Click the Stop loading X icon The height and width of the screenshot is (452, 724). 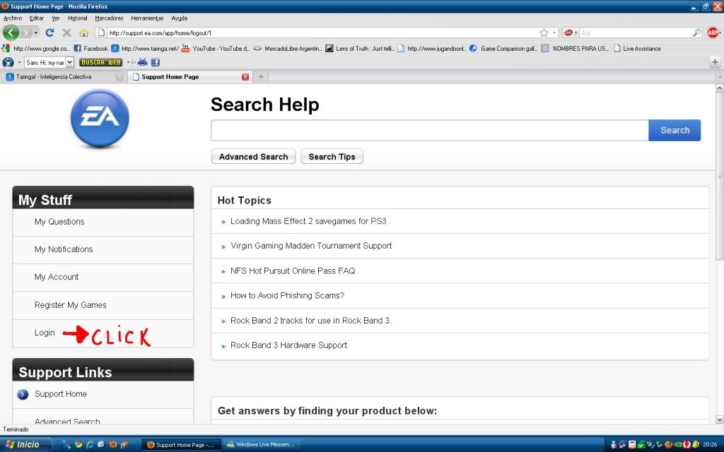coord(66,32)
